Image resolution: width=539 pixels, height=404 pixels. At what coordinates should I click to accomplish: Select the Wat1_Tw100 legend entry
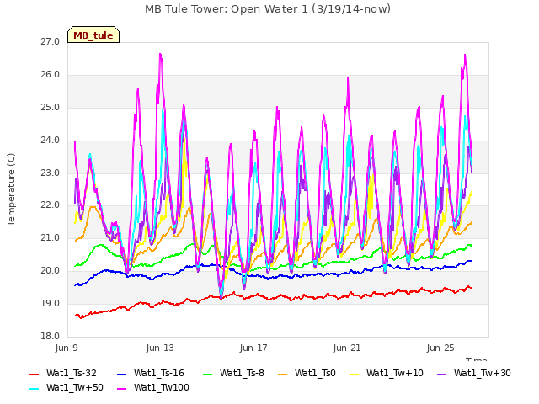coord(153,387)
